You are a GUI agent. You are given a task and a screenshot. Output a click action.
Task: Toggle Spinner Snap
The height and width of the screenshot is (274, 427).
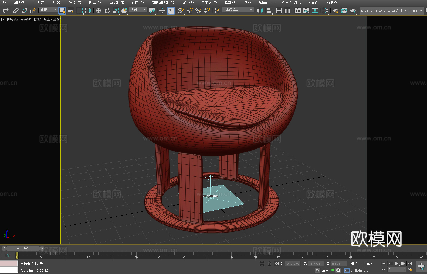click(x=207, y=11)
